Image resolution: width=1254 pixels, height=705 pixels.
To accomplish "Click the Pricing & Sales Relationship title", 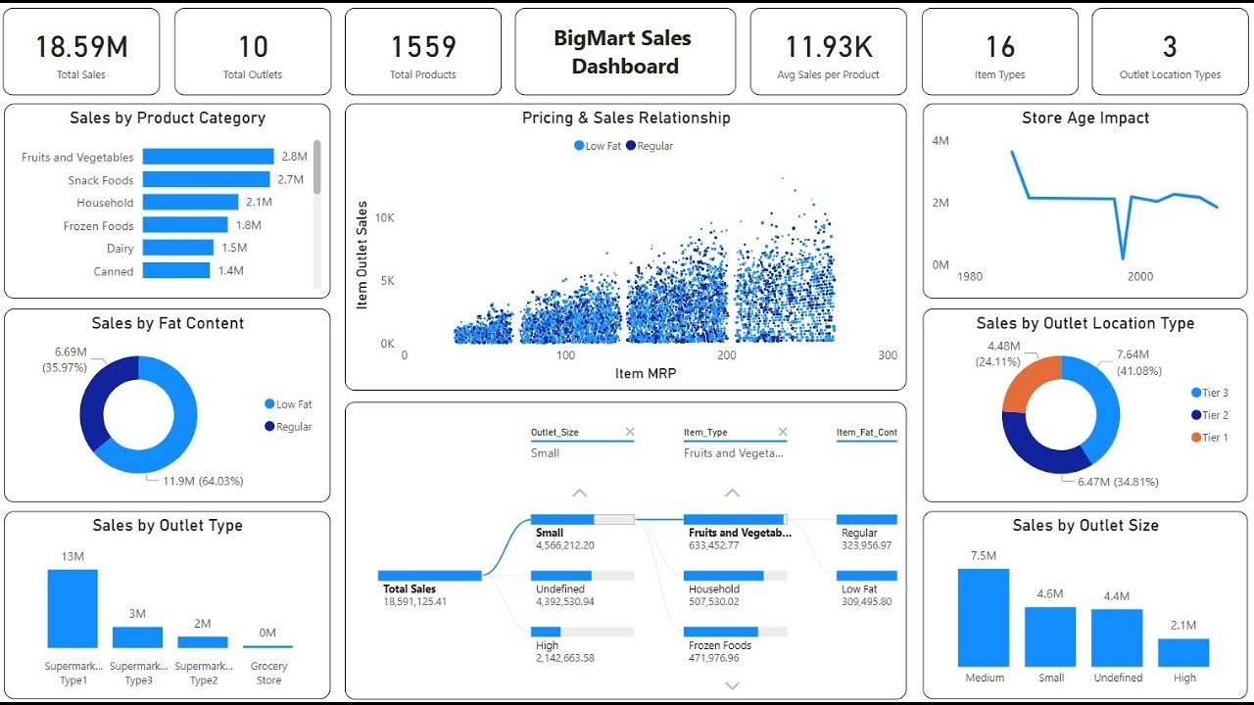I will tap(626, 118).
